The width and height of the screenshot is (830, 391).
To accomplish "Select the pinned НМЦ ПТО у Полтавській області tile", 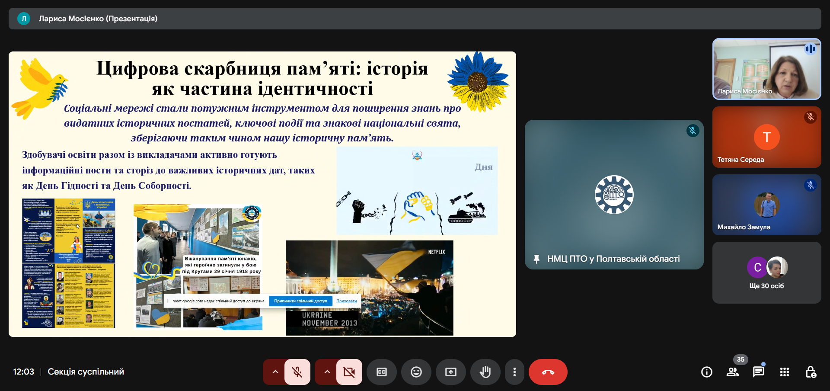I will point(614,195).
